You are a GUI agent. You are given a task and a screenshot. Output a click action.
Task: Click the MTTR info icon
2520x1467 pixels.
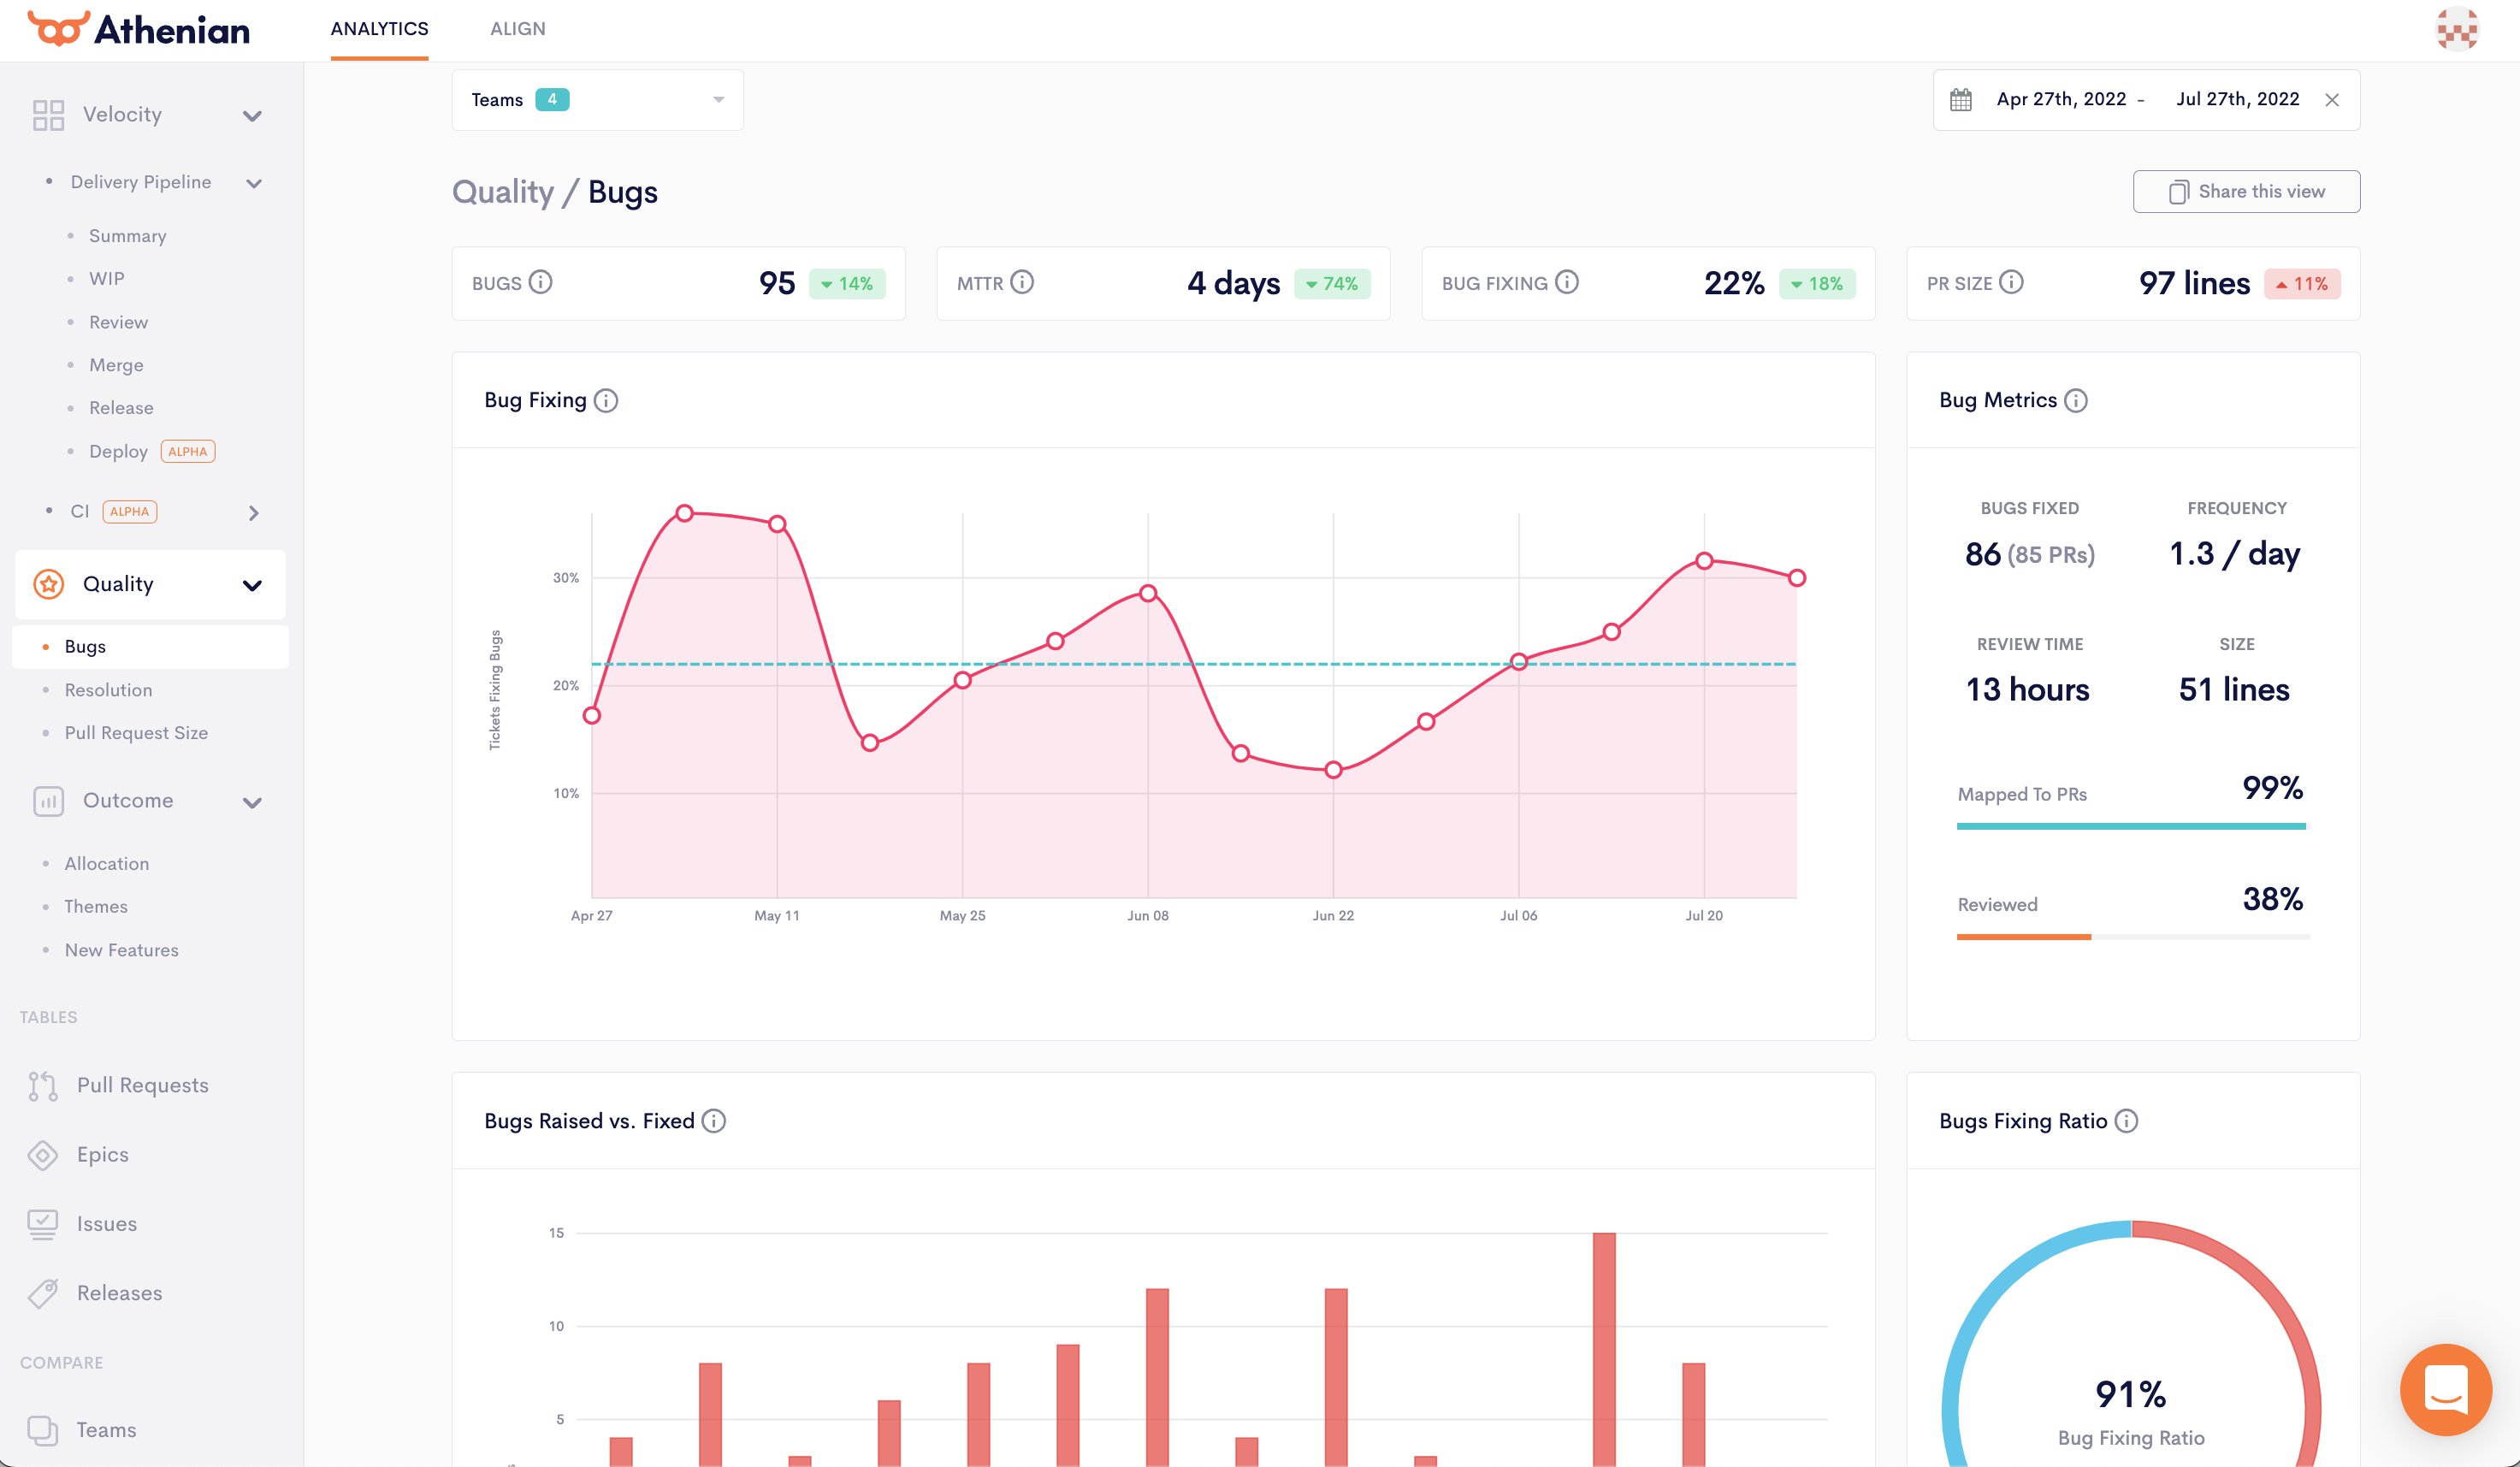tap(1021, 282)
